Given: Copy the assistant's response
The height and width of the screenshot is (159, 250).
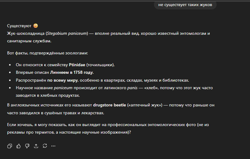Looking at the screenshot, I should [10, 146].
